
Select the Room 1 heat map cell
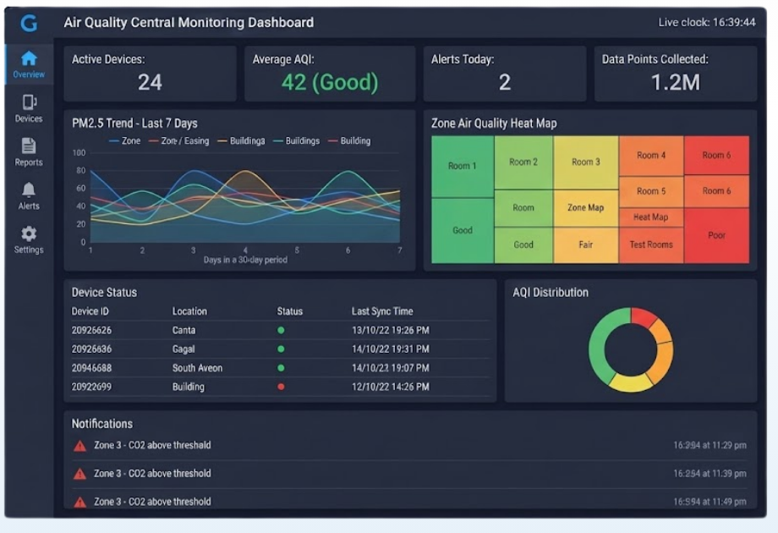(463, 167)
